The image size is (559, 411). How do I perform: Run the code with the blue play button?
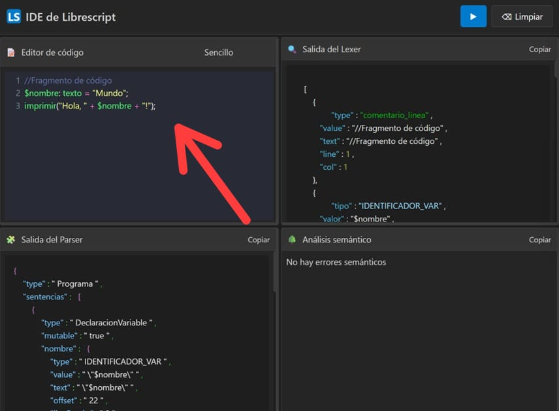473,16
